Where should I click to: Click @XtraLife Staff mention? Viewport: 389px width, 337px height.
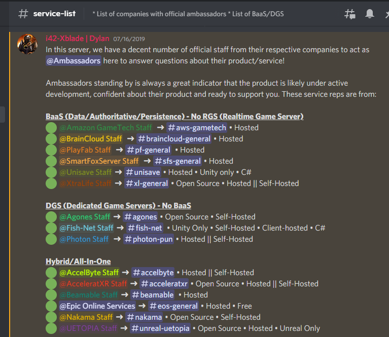click(85, 183)
